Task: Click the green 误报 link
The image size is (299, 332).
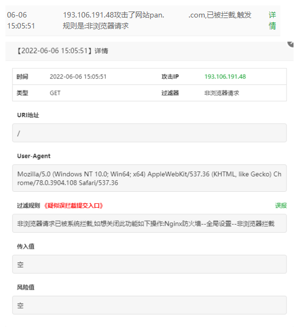Action: (x=281, y=205)
